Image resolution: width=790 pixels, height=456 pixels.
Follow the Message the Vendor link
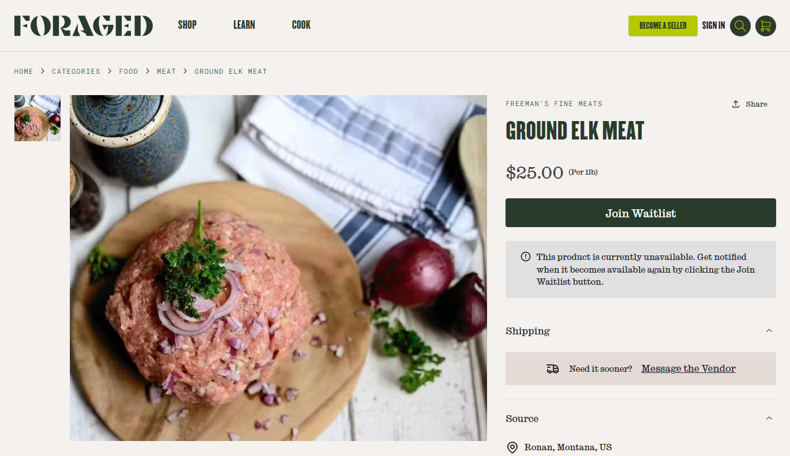pyautogui.click(x=688, y=368)
